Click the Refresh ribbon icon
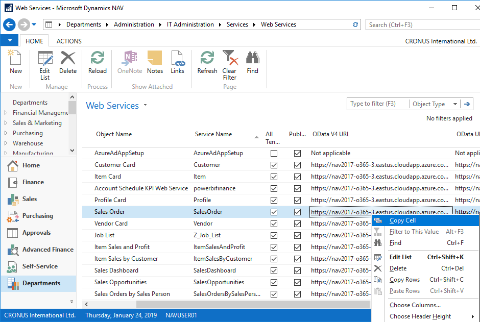Viewport: 480px width, 322px height. [207, 62]
